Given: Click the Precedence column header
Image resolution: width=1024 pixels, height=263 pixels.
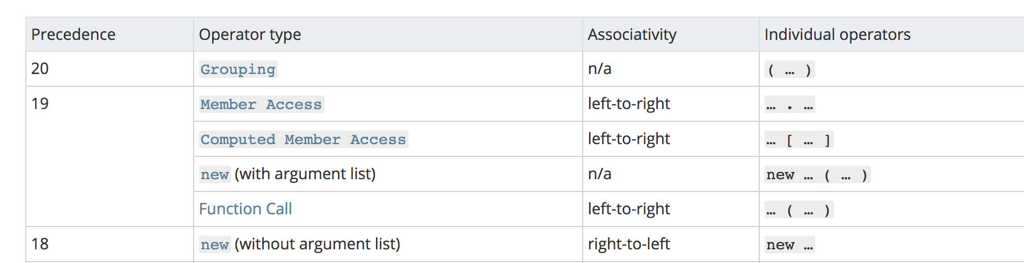Looking at the screenshot, I should [74, 35].
